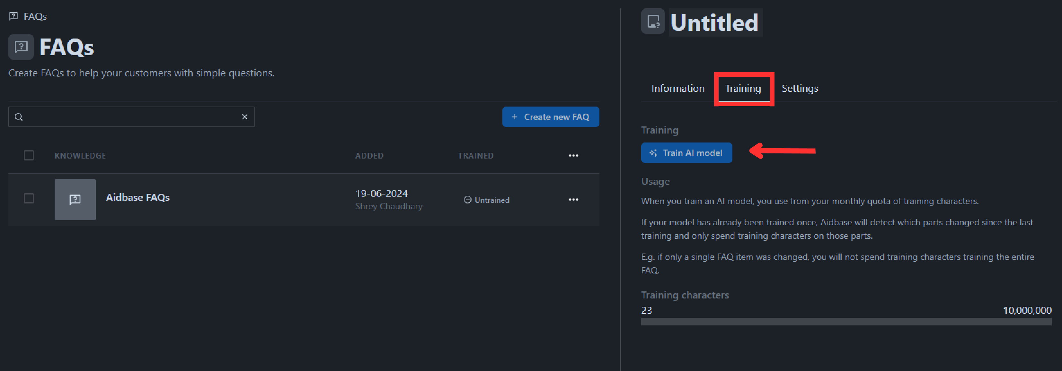The width and height of the screenshot is (1062, 371).
Task: Switch to the Settings tab
Action: pos(799,89)
